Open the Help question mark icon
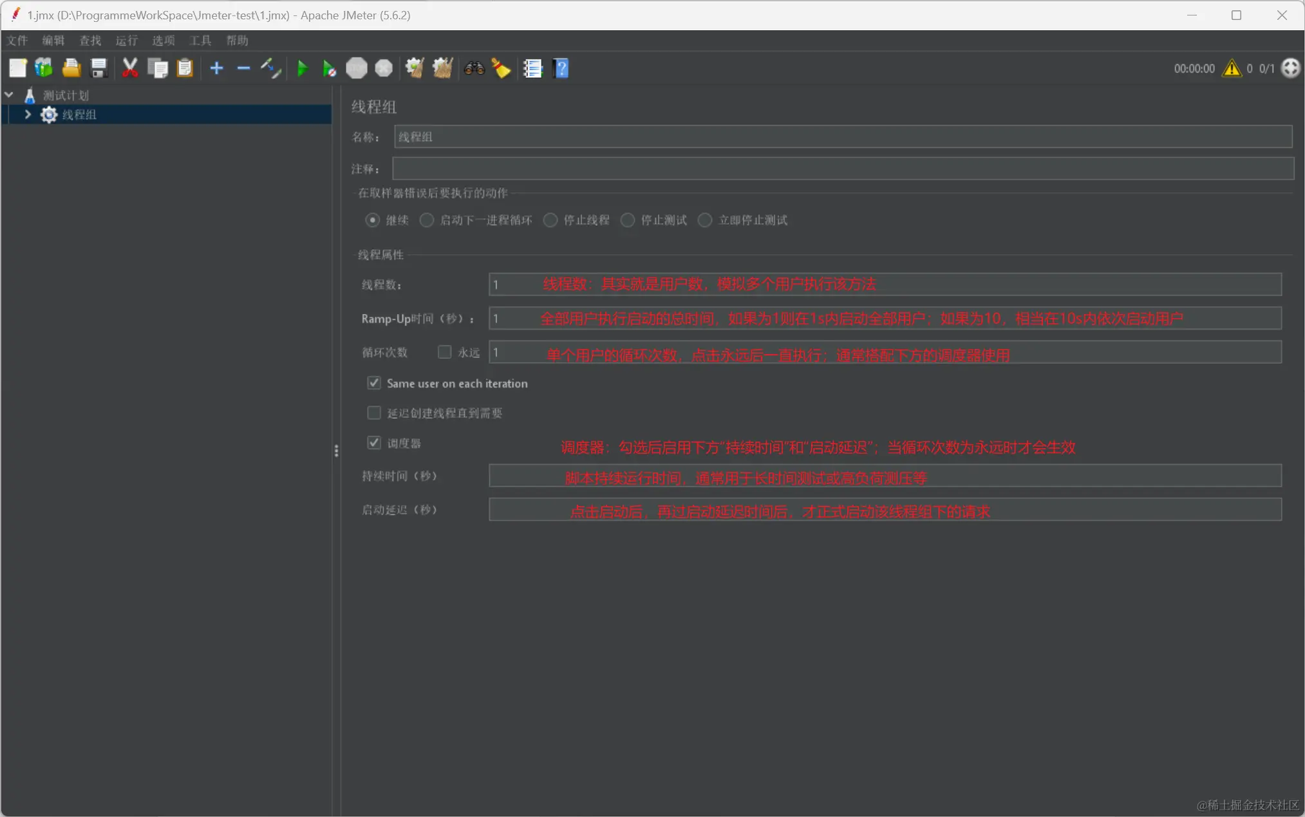Image resolution: width=1305 pixels, height=817 pixels. click(x=561, y=68)
